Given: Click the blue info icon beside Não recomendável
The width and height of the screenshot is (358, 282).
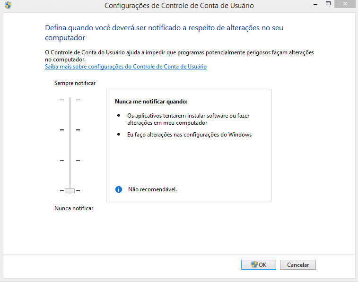Looking at the screenshot, I should (119, 189).
